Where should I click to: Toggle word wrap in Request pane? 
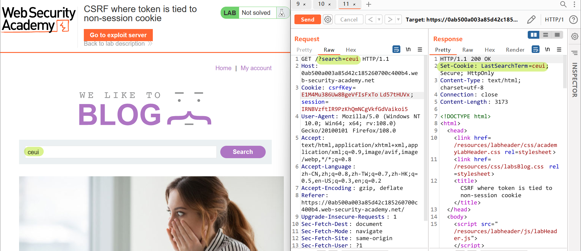[396, 49]
